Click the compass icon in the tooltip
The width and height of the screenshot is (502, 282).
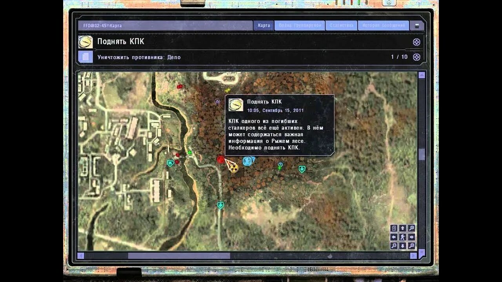[x=236, y=105]
